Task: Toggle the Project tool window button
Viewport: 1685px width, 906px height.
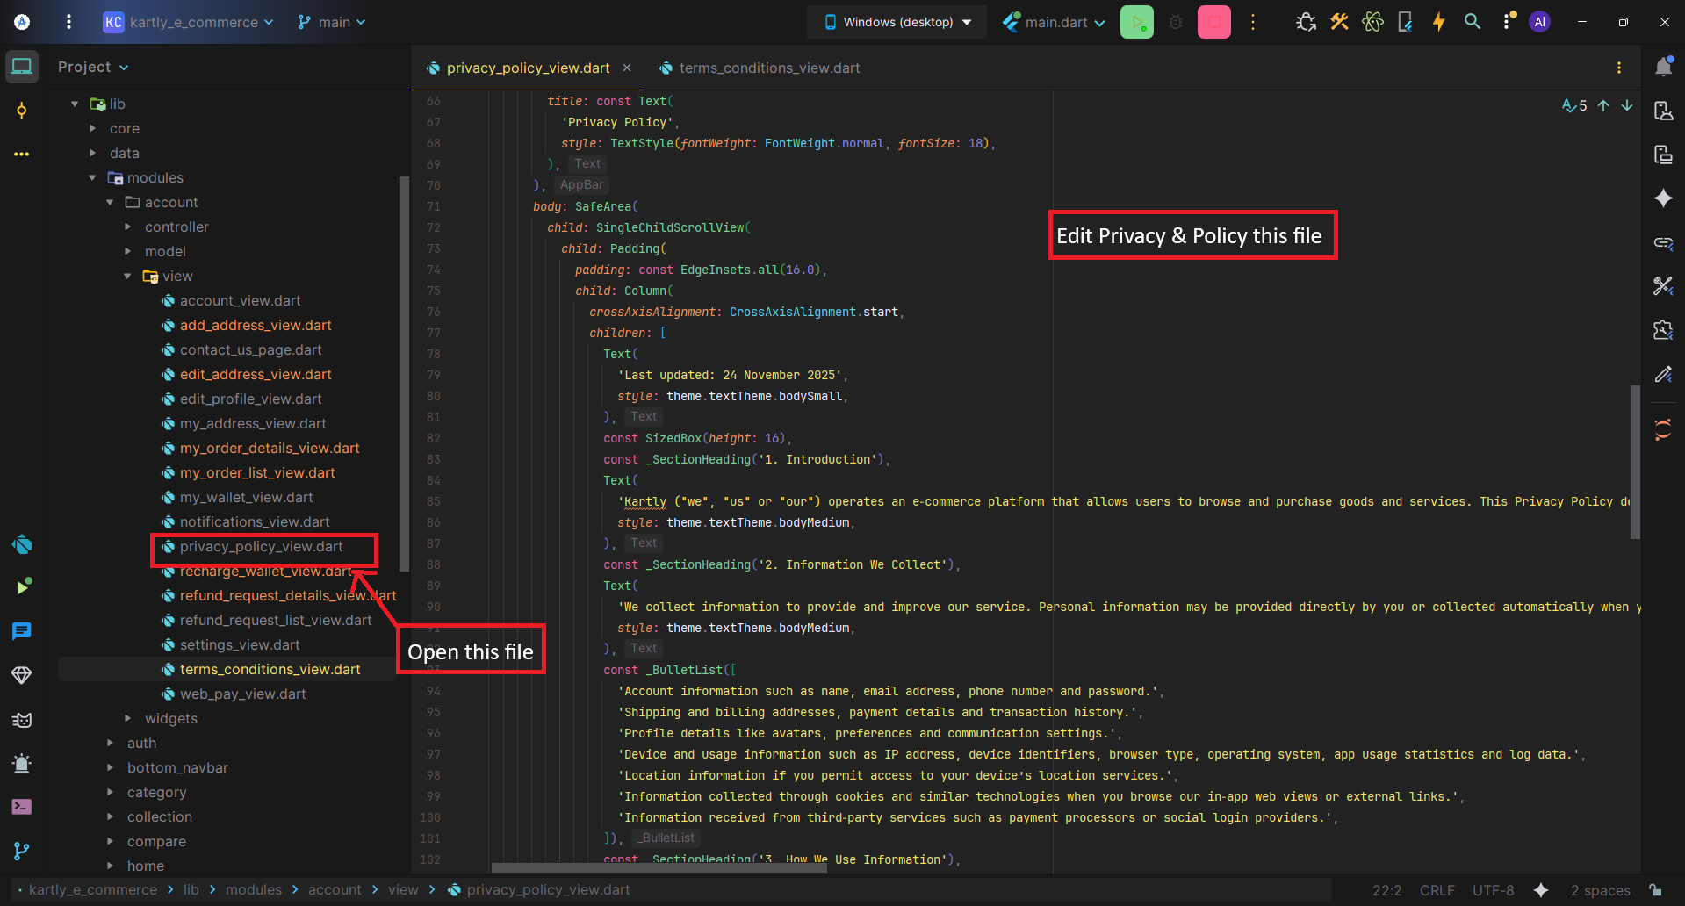Action: click(x=22, y=67)
